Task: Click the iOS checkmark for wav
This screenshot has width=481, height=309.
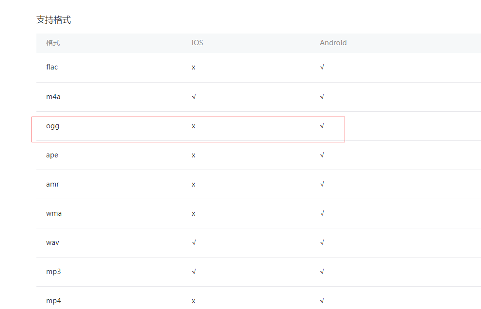Action: [x=194, y=242]
